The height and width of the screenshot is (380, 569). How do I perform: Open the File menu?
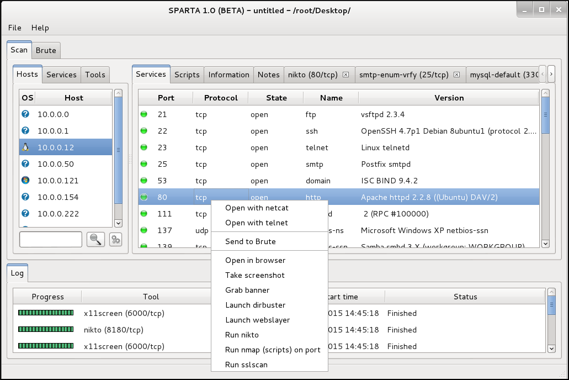tap(15, 28)
